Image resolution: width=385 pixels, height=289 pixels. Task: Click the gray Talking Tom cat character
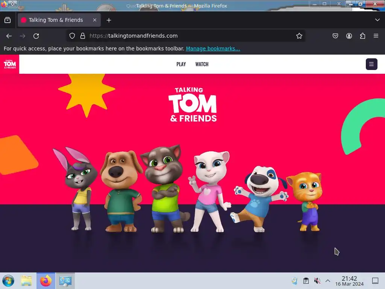(x=165, y=189)
